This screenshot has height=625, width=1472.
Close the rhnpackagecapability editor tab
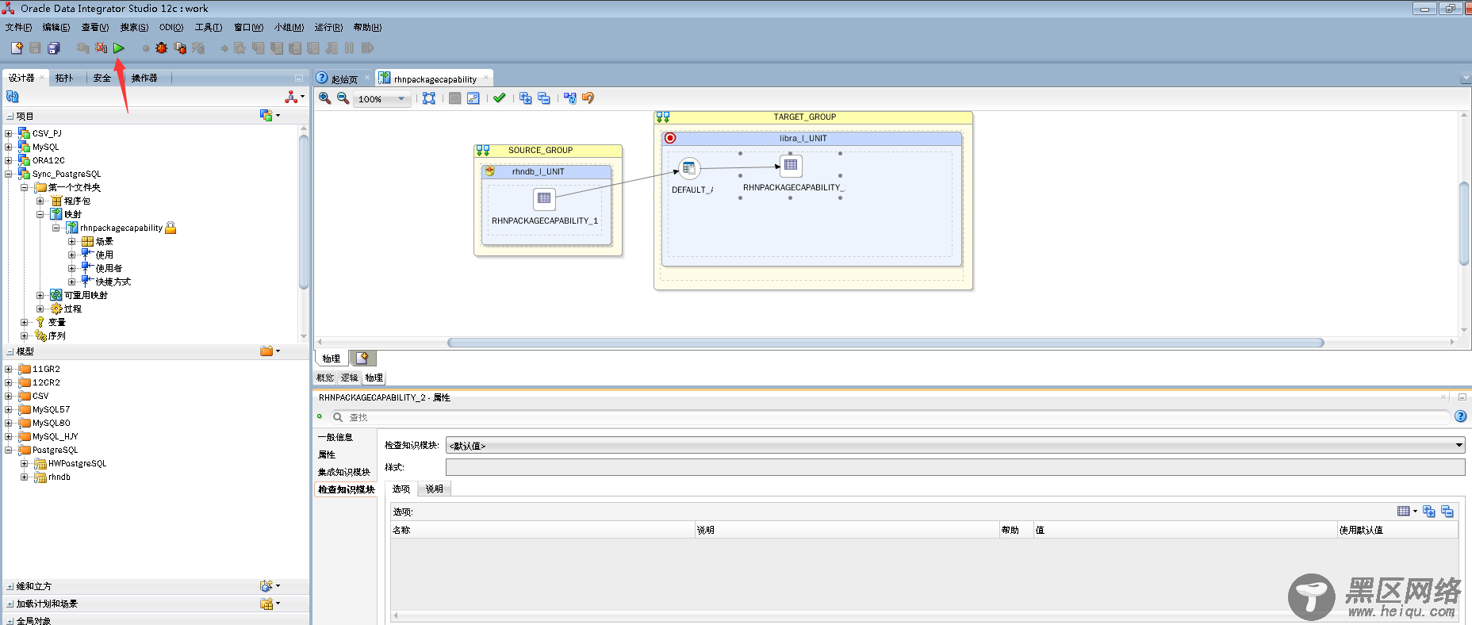pos(486,78)
